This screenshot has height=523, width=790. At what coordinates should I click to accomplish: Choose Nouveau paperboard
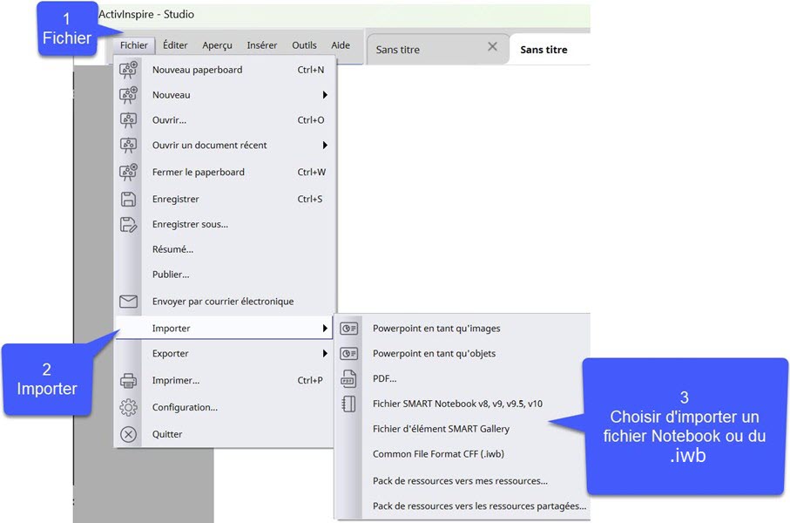point(225,70)
